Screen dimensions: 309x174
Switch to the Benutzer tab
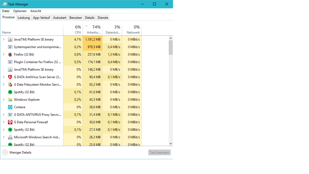pos(76,18)
